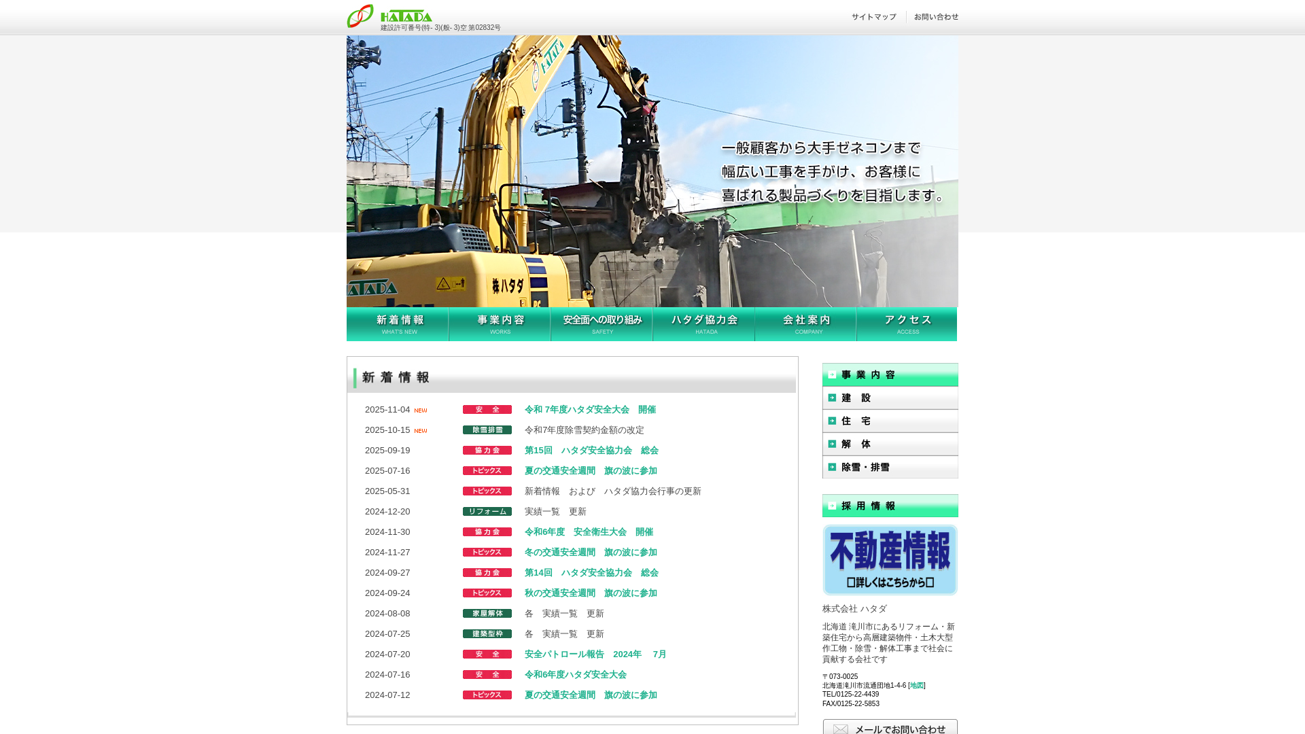
Task: Click the トピックス tag on 2025-07-16 row
Action: tap(487, 471)
